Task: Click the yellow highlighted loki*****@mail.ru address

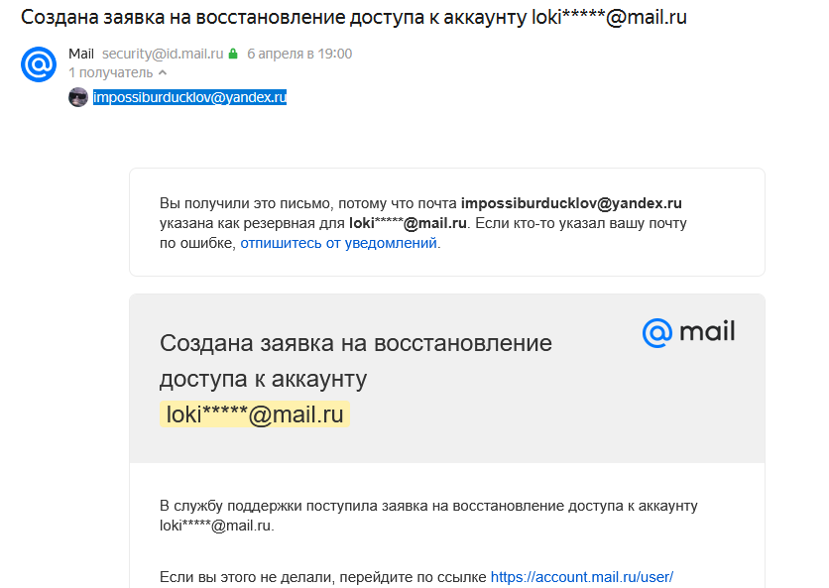Action: (x=254, y=414)
